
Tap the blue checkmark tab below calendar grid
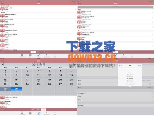click(x=38, y=113)
